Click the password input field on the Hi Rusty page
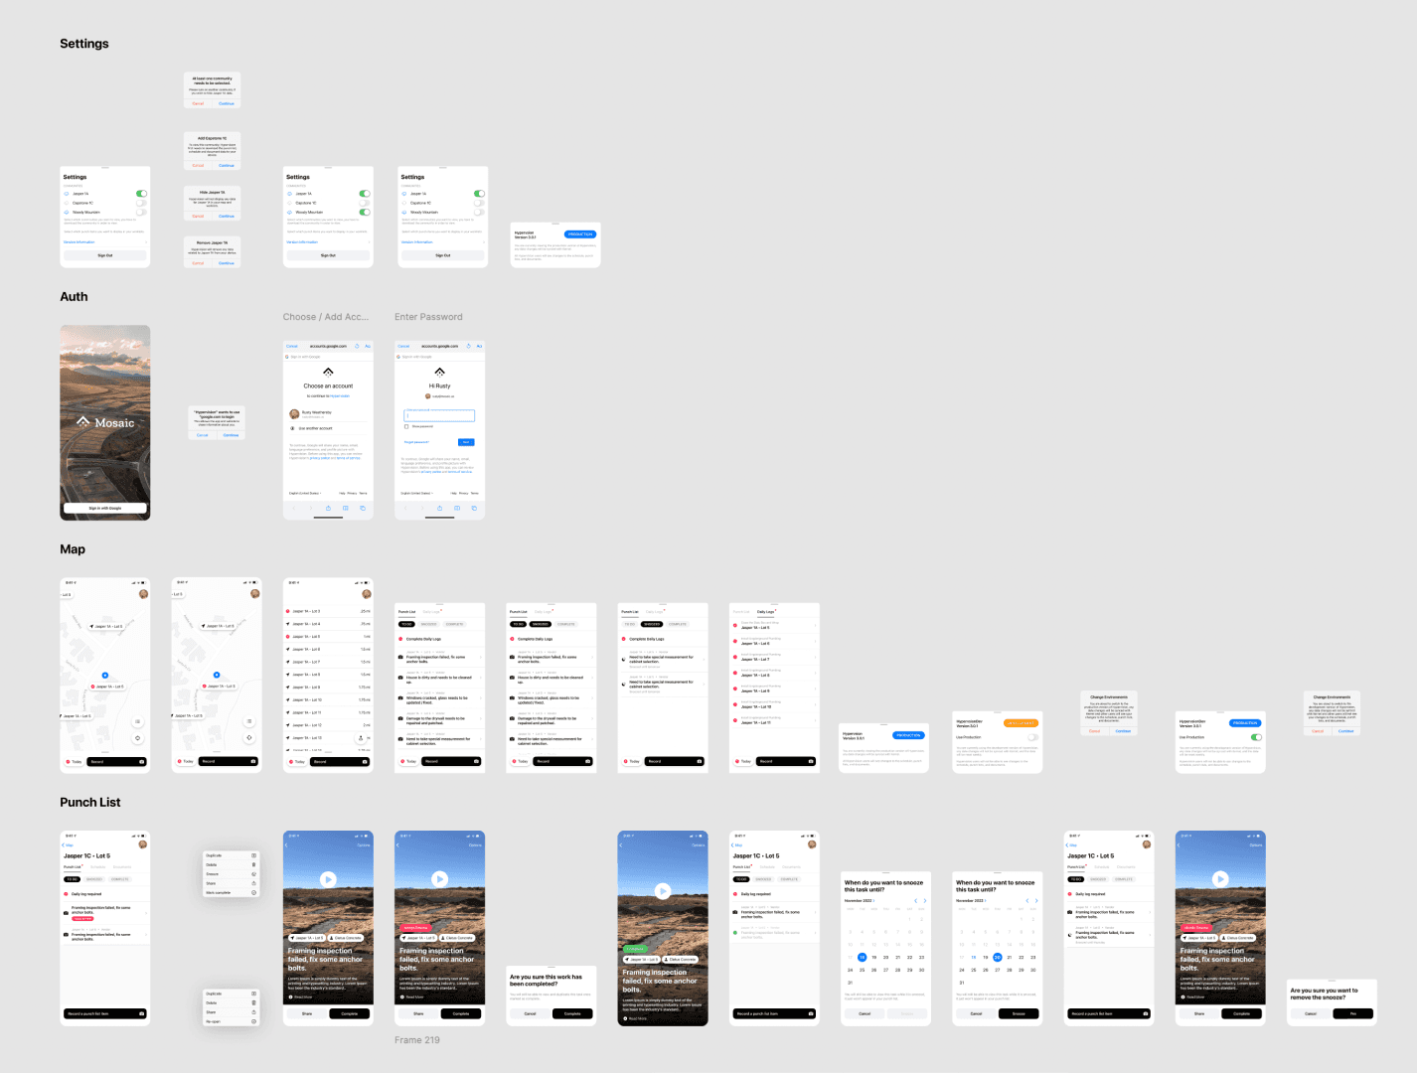 tap(439, 415)
